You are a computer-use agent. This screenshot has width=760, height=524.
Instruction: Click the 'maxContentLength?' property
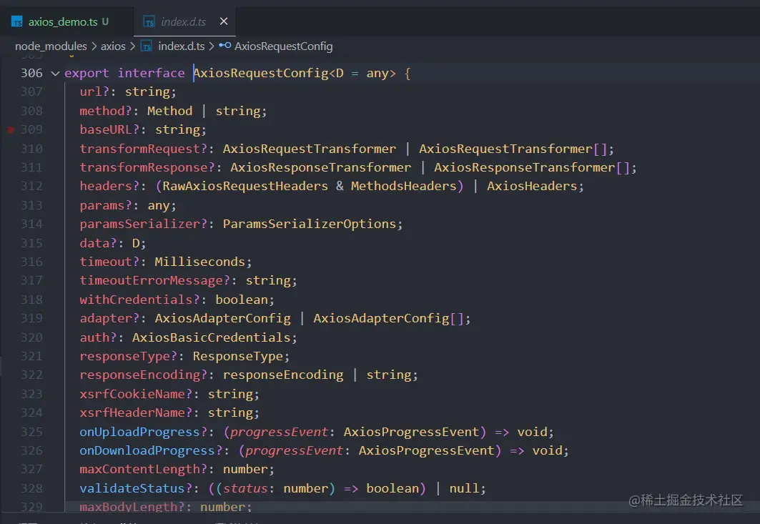pos(144,469)
